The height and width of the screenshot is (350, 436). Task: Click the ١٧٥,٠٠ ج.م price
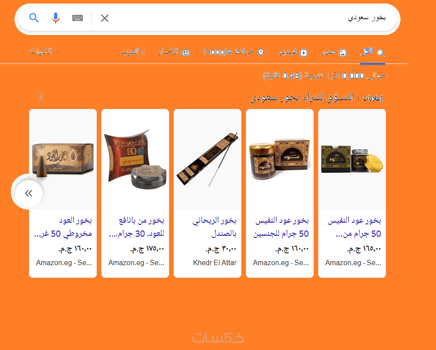click(x=147, y=249)
